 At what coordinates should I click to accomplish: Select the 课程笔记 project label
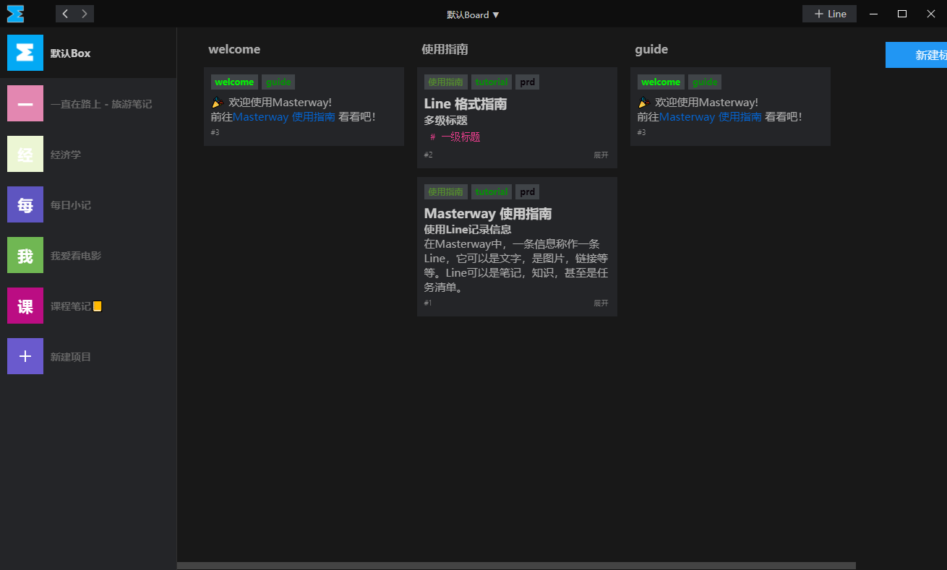(x=71, y=306)
